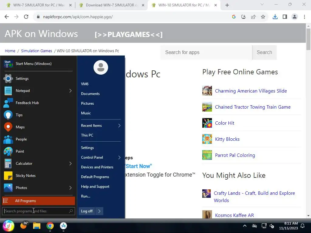Open the Log off options arrow
The height and width of the screenshot is (233, 311).
pos(99,211)
